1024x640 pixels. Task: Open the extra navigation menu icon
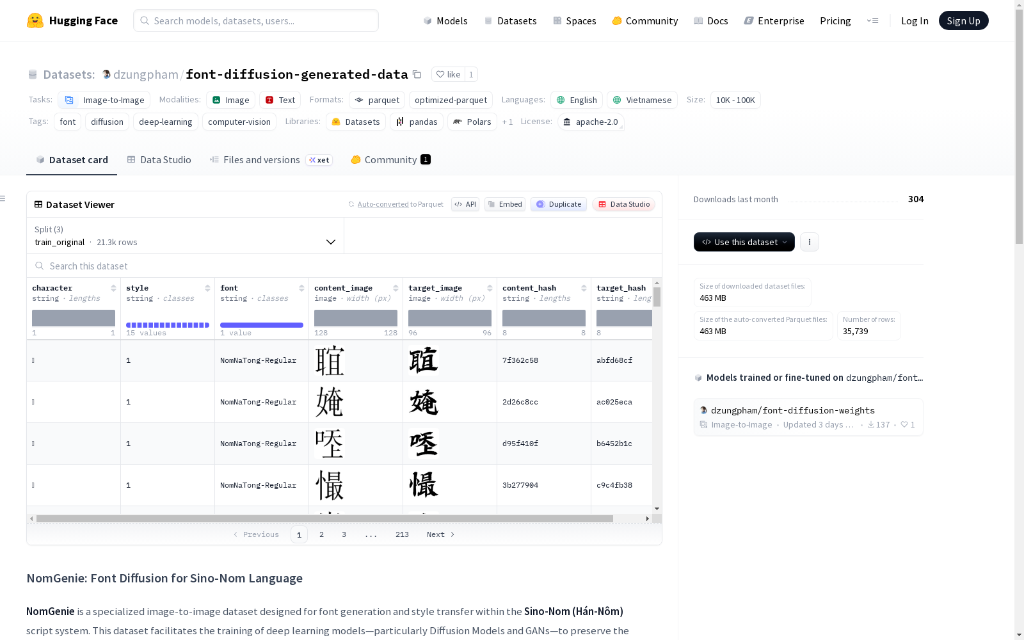click(872, 20)
